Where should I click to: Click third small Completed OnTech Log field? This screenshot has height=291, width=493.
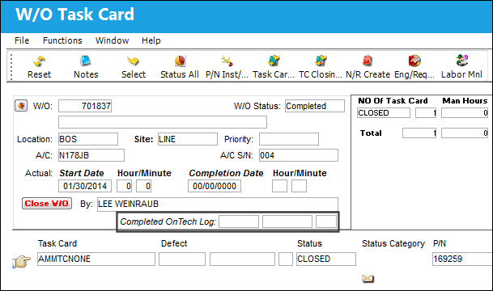pos(326,221)
